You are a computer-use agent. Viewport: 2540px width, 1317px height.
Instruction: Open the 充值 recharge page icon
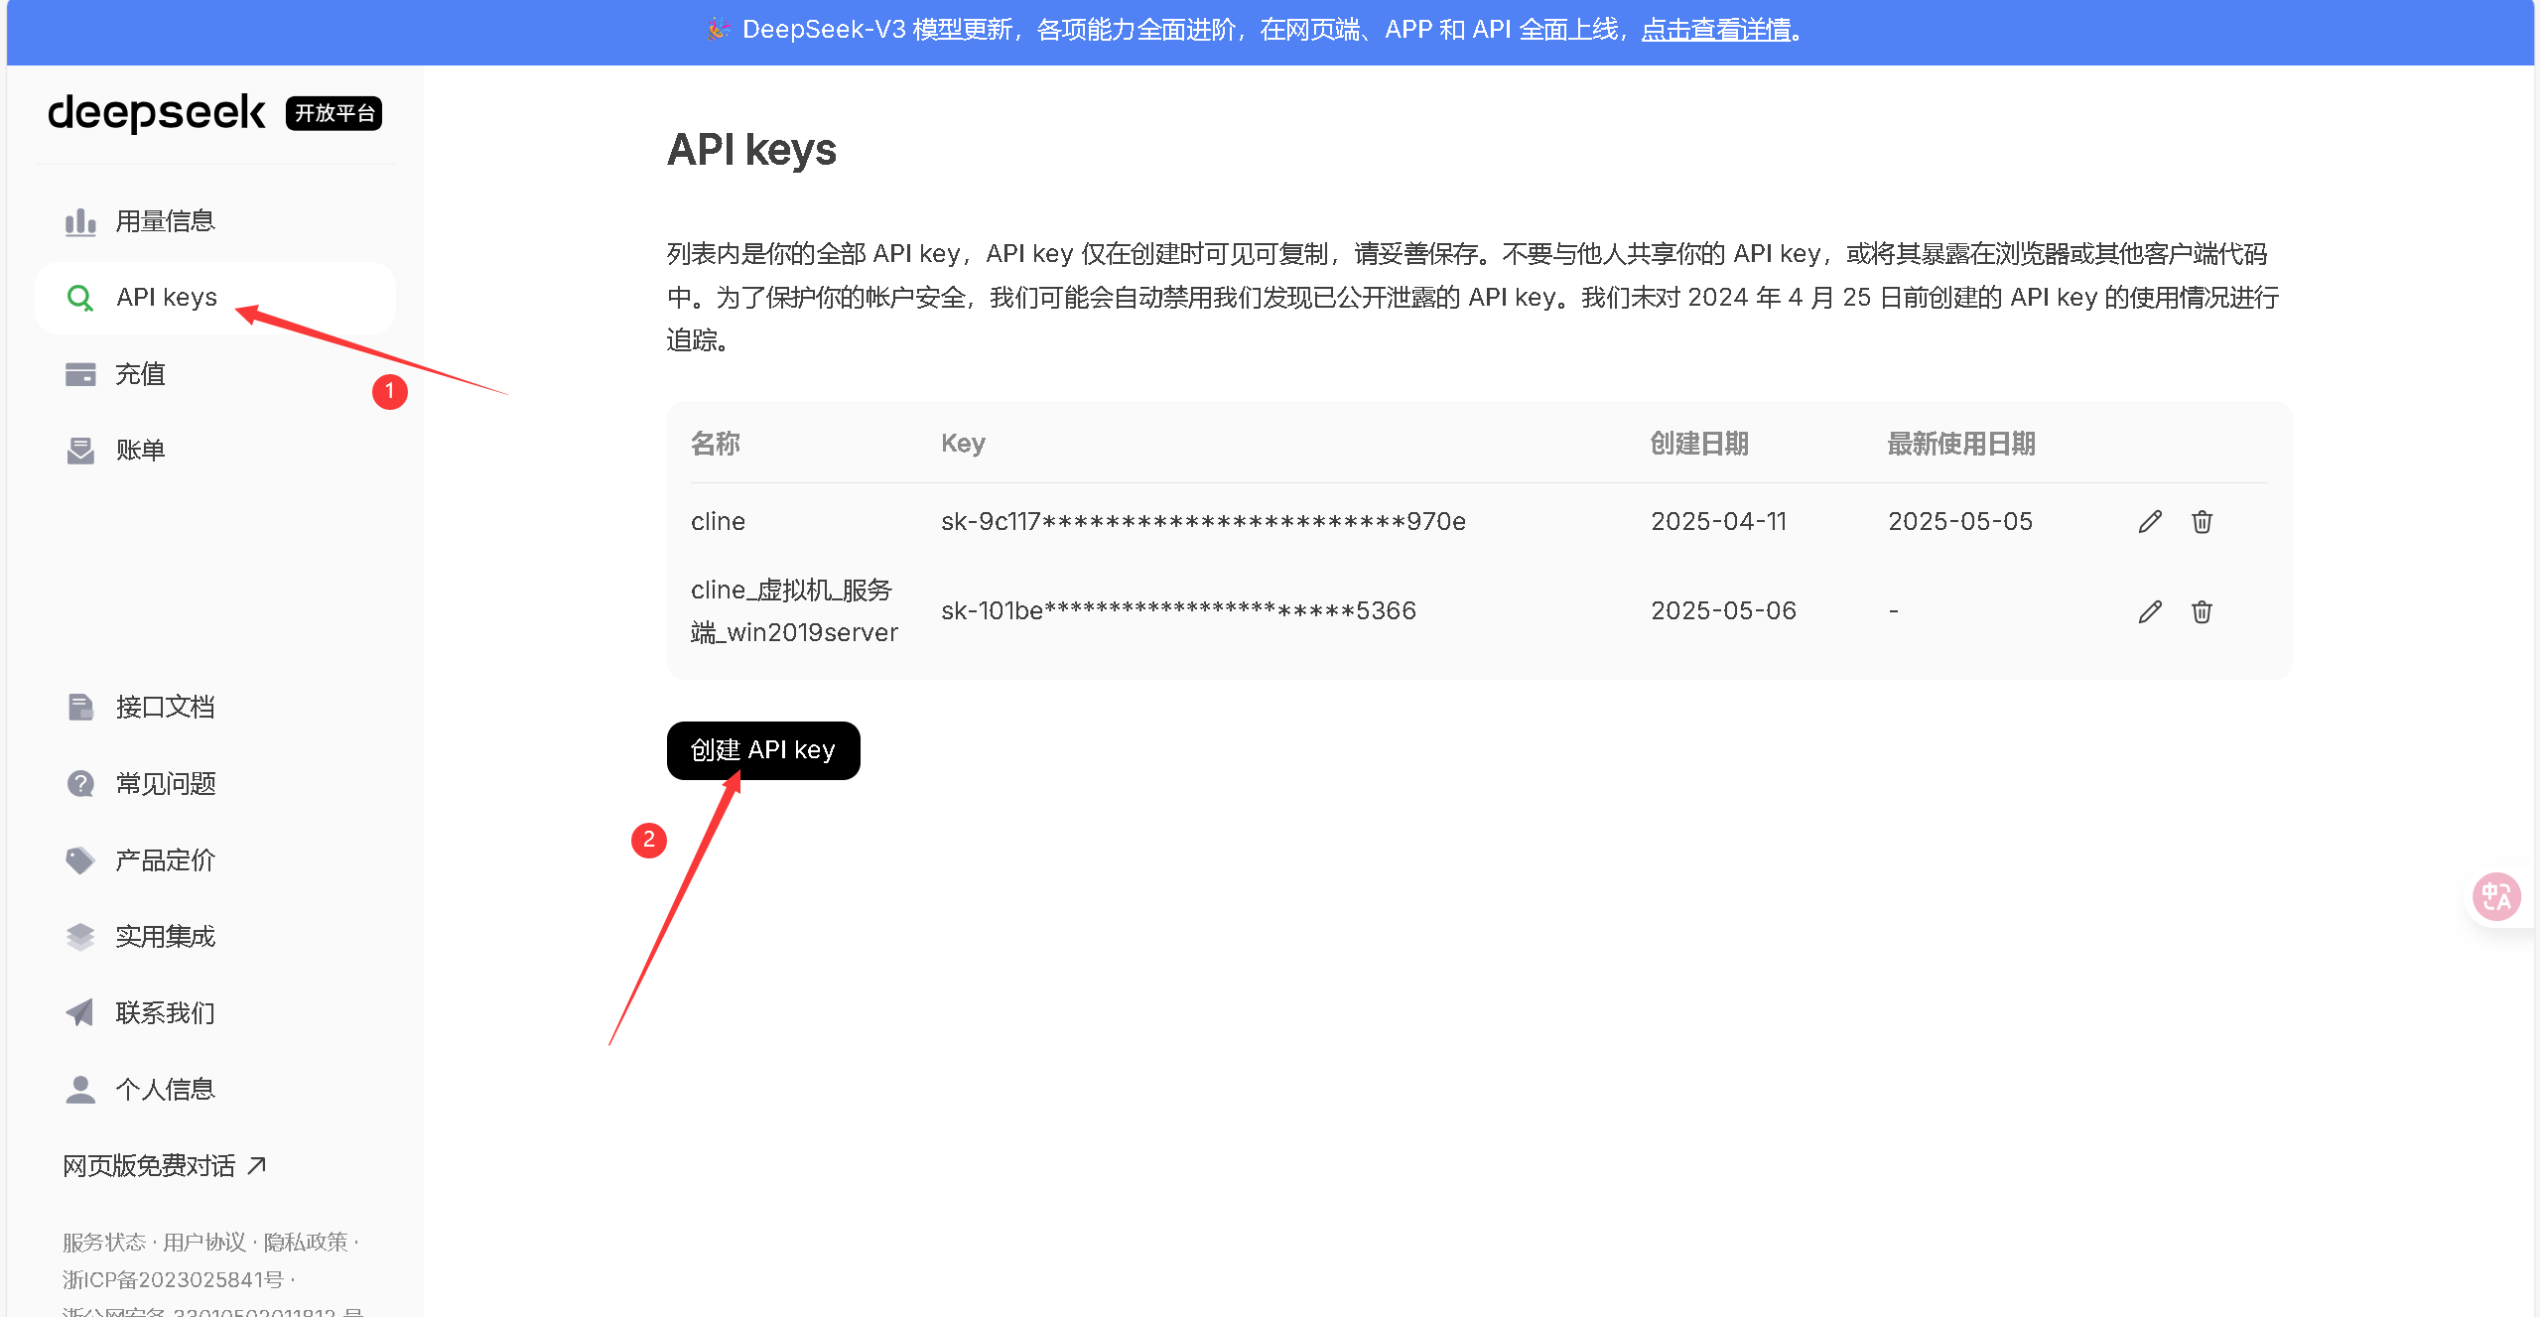click(79, 373)
